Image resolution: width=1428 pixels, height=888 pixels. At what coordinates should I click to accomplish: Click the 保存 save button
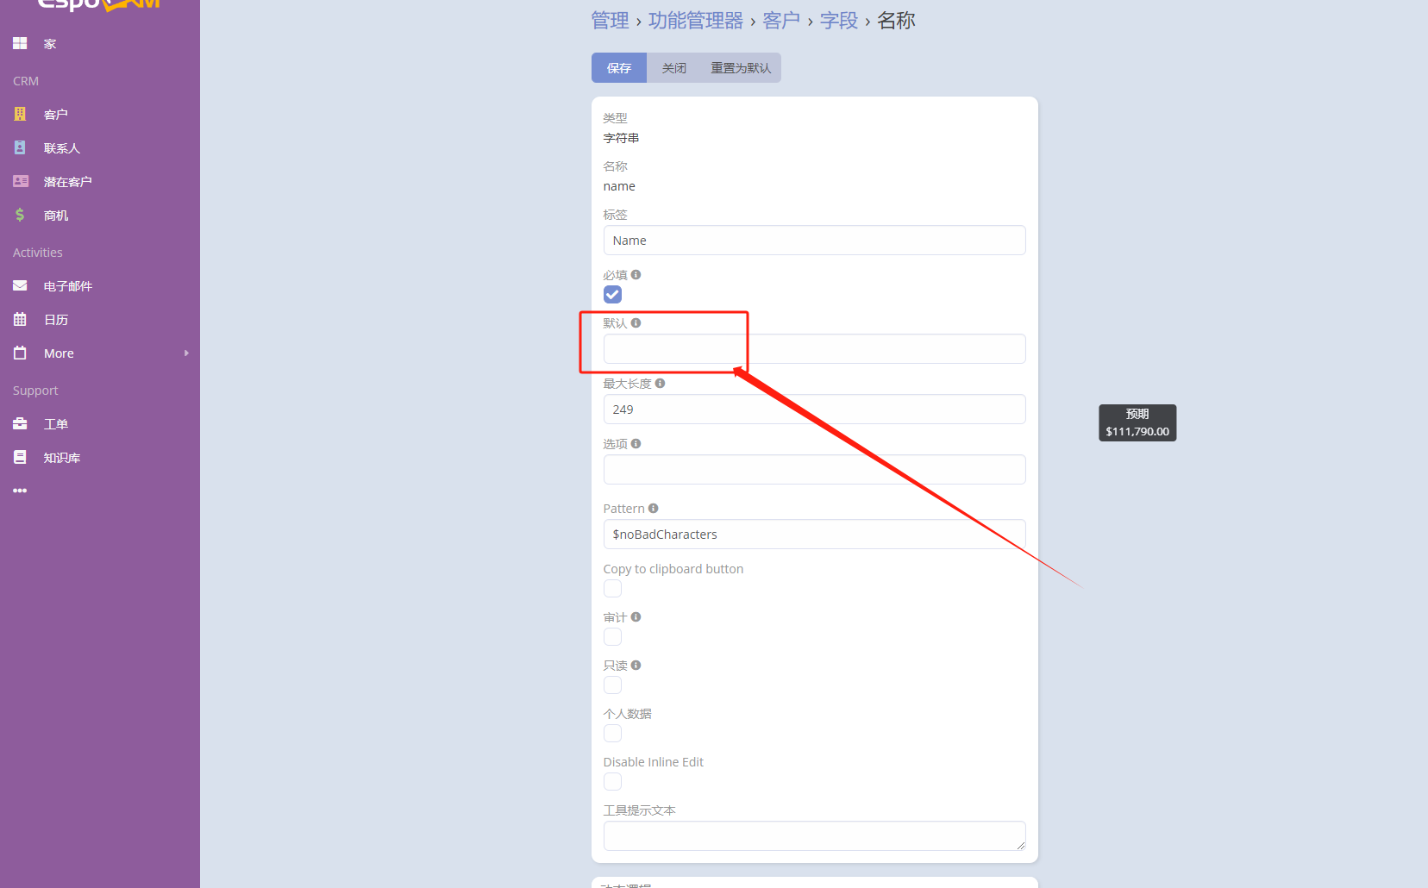[x=619, y=67]
